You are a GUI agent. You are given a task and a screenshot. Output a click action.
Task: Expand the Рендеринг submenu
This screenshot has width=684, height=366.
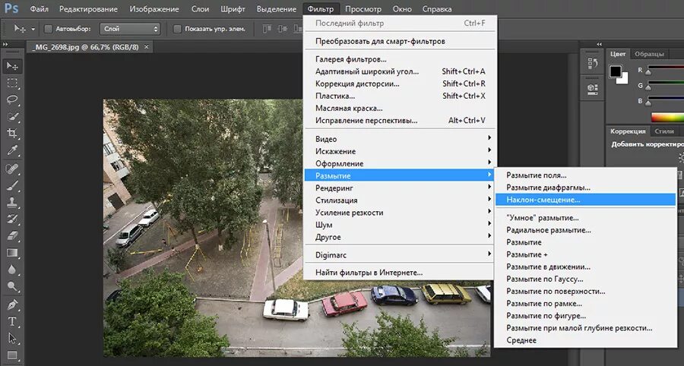pos(400,188)
